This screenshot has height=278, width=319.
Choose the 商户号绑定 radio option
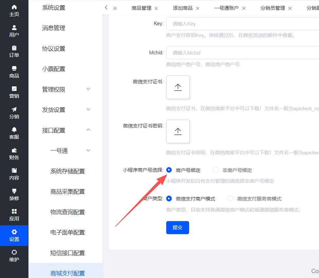pos(169,170)
